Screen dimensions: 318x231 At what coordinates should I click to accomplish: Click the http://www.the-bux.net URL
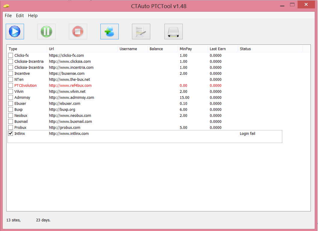69,79
